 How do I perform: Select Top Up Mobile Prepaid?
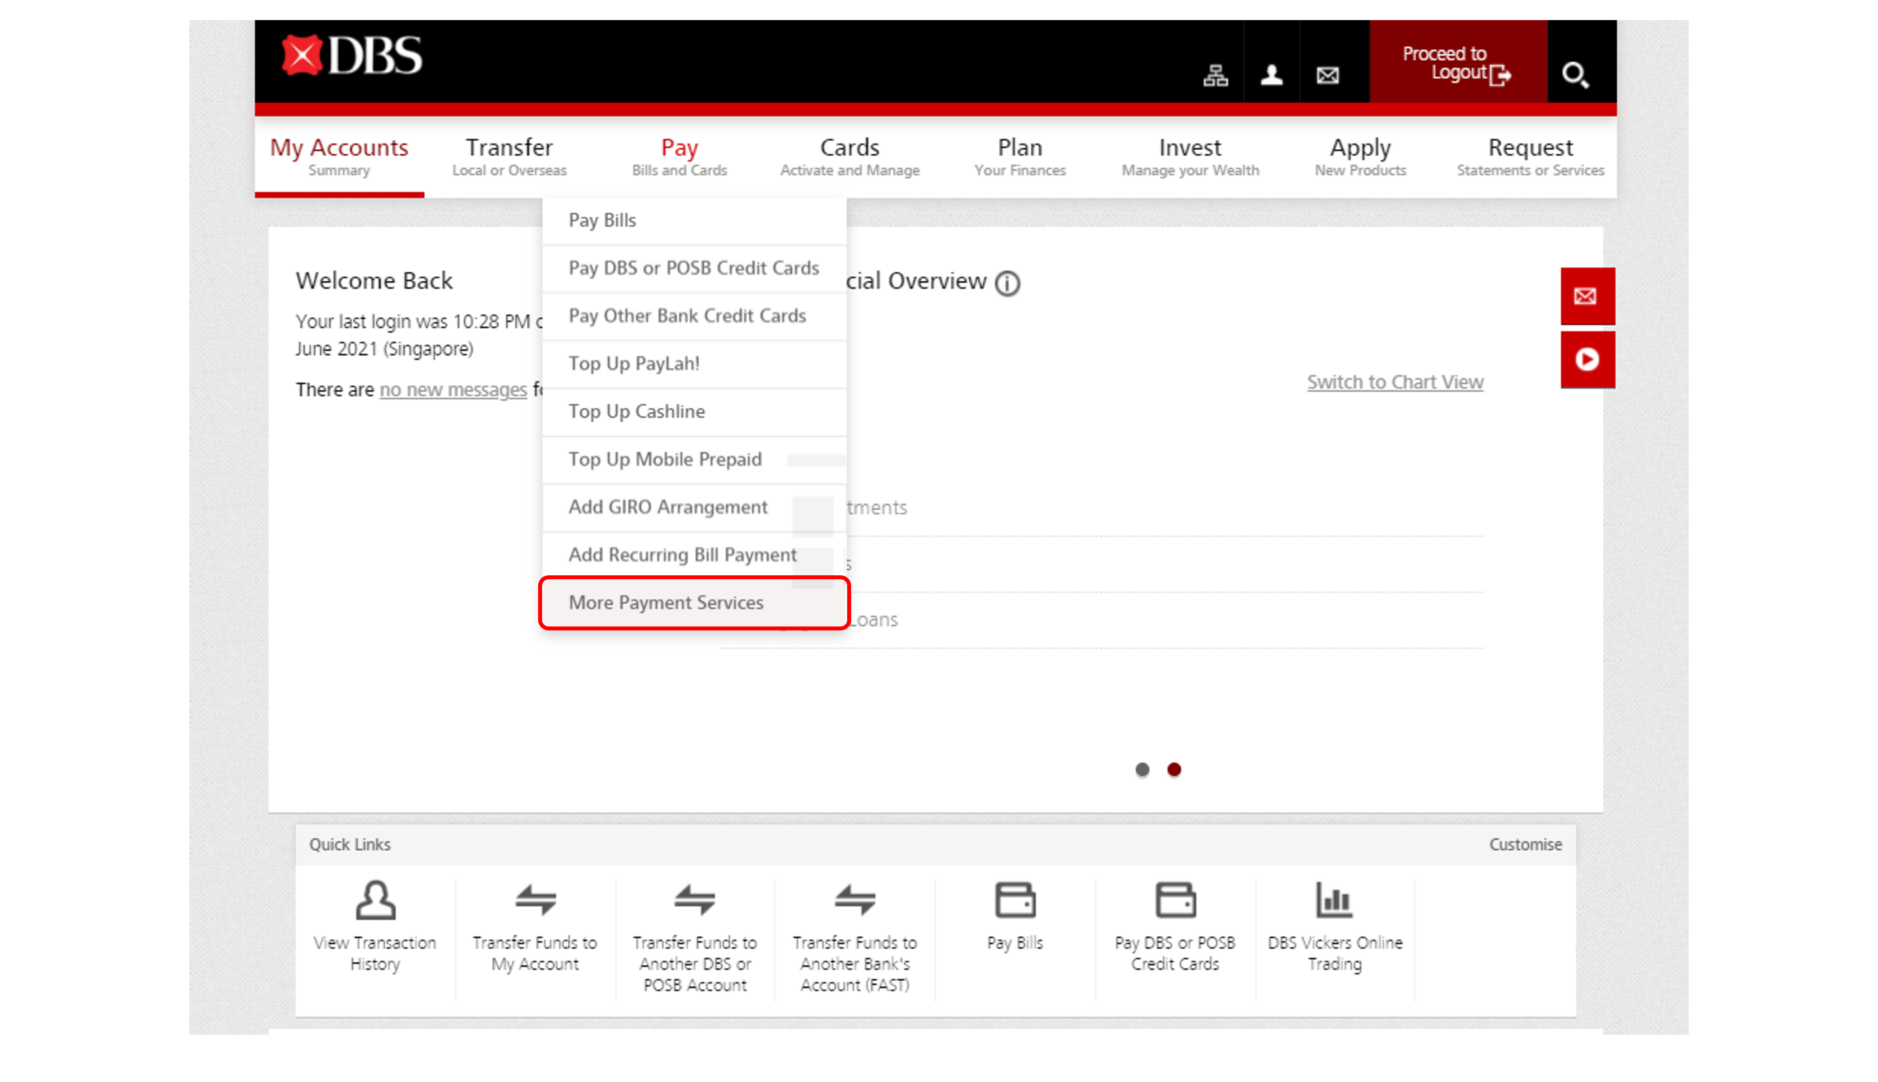[695, 459]
